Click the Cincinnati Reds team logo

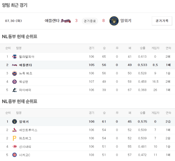pyautogui.click(x=14, y=147)
